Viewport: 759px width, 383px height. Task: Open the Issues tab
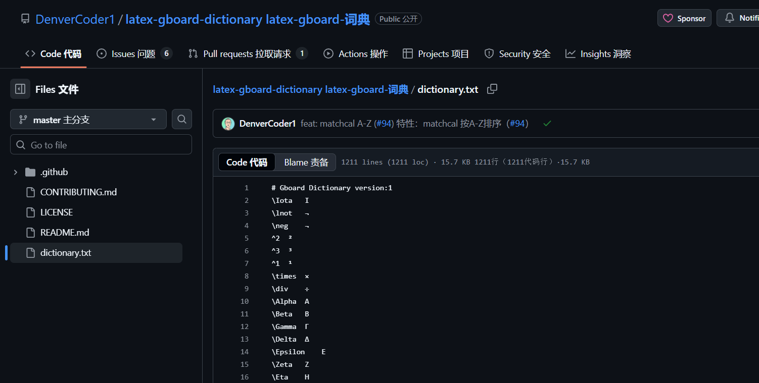coord(134,54)
